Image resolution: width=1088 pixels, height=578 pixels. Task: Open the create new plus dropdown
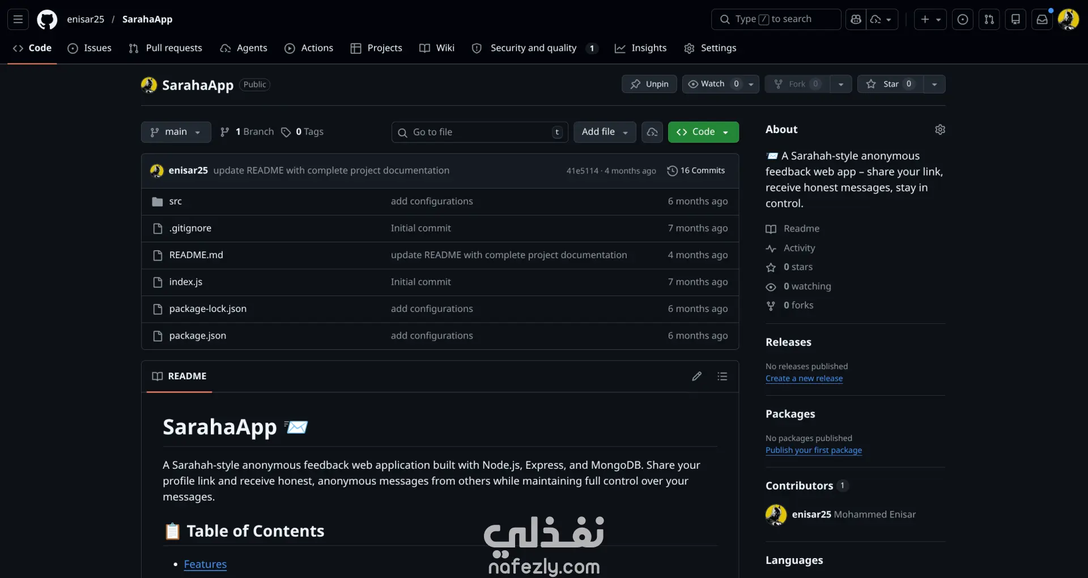click(x=930, y=19)
